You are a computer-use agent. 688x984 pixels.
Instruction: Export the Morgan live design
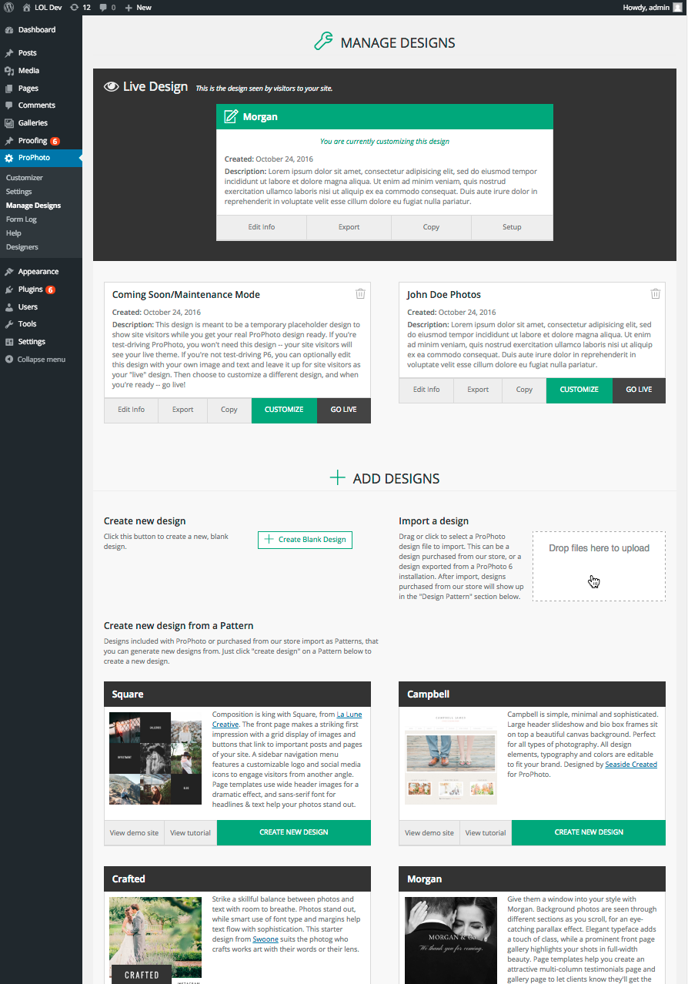pos(349,227)
